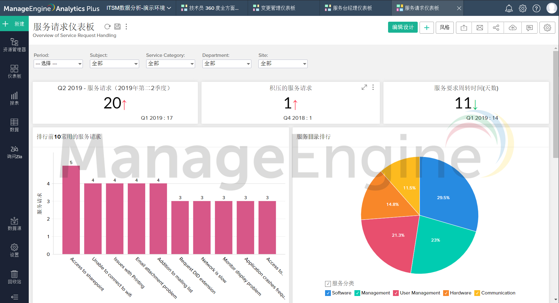
Task: Open 数据 in the sidebar
Action: pyautogui.click(x=14, y=125)
